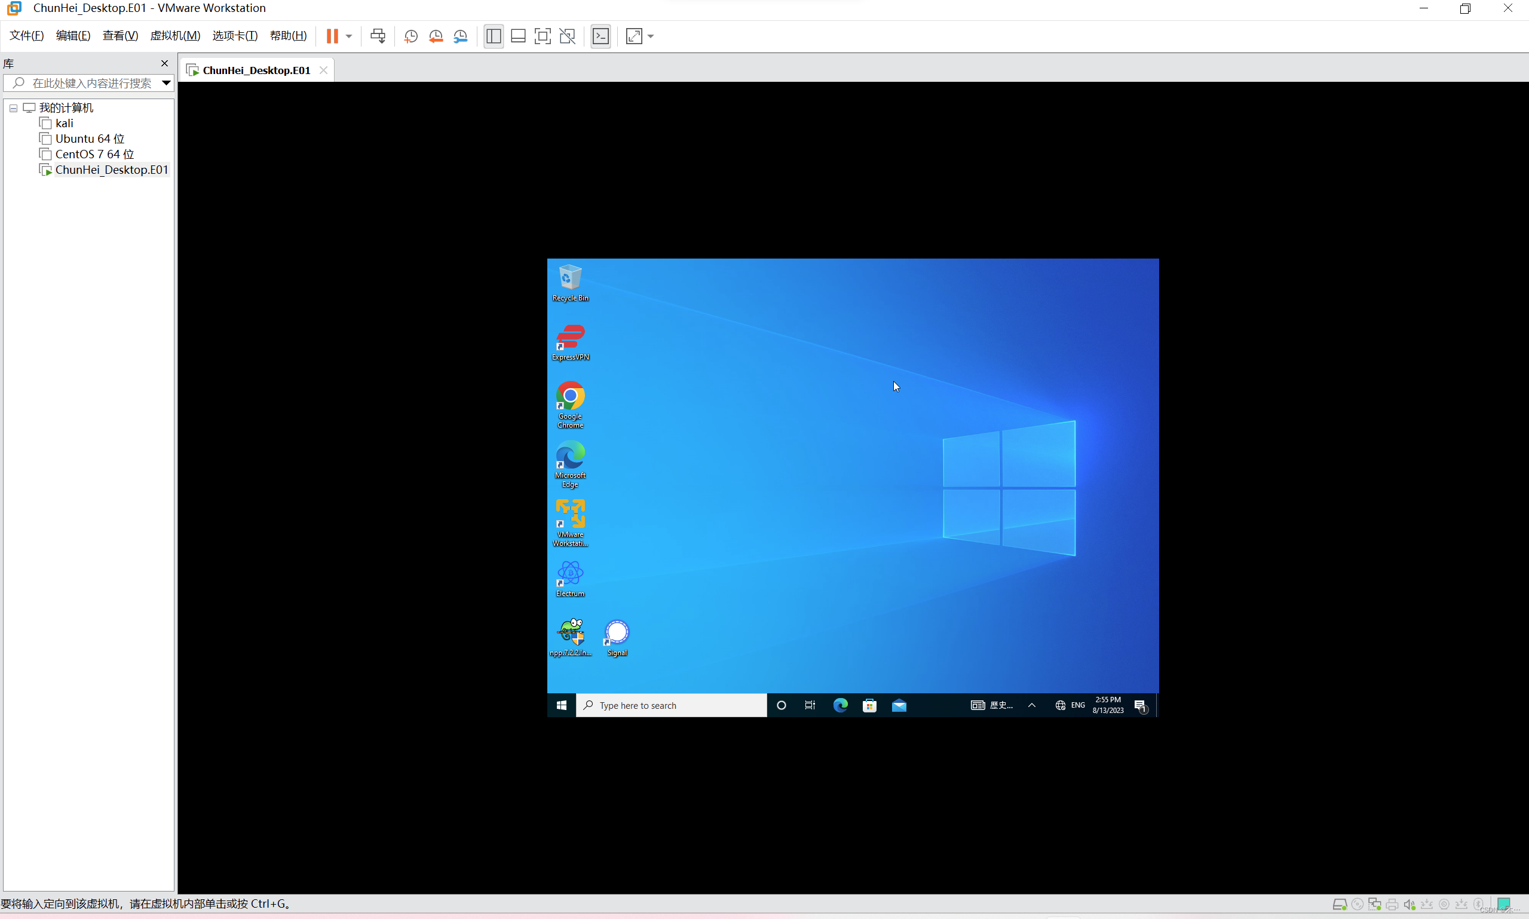The width and height of the screenshot is (1529, 919).
Task: Open the 虚拟机(M) menu
Action: 175,35
